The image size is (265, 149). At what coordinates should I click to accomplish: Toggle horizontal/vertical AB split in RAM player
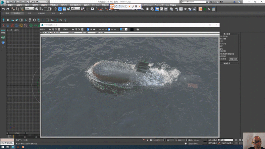pyautogui.click(x=94, y=29)
